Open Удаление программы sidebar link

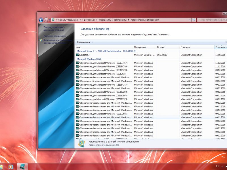[x=54, y=36]
